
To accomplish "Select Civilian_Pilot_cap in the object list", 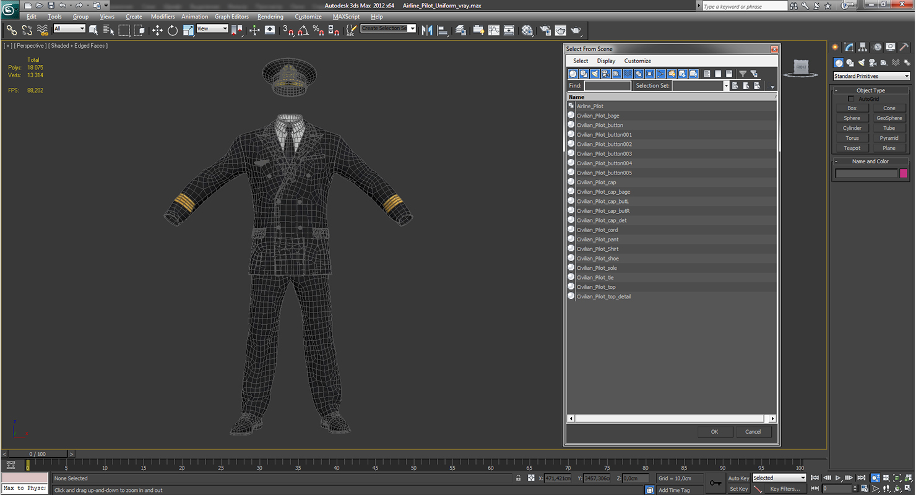I will coord(596,183).
